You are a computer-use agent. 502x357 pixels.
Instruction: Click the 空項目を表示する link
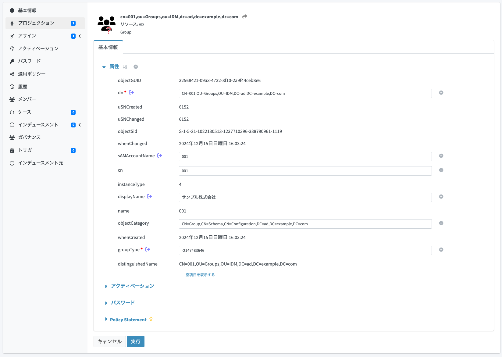200,275
